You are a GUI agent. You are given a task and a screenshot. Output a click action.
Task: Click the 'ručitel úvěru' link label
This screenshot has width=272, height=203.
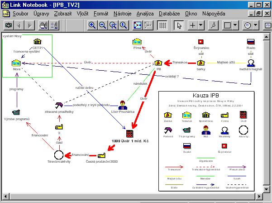pyautogui.click(x=84, y=88)
